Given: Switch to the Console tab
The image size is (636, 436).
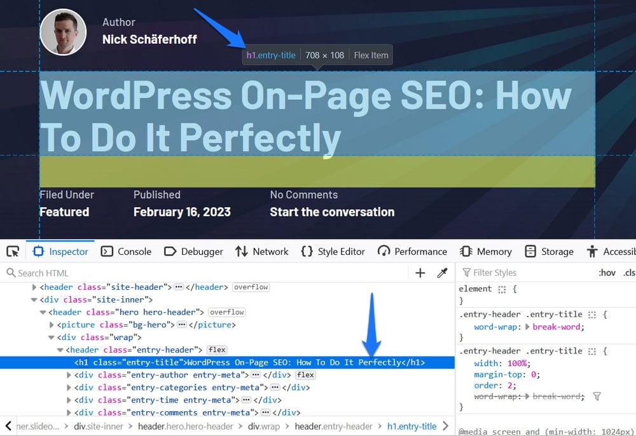Looking at the screenshot, I should pos(126,252).
